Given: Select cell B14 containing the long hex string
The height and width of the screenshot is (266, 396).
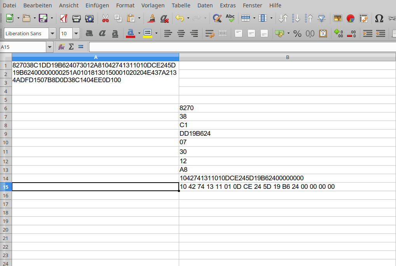Looking at the screenshot, I should point(288,178).
